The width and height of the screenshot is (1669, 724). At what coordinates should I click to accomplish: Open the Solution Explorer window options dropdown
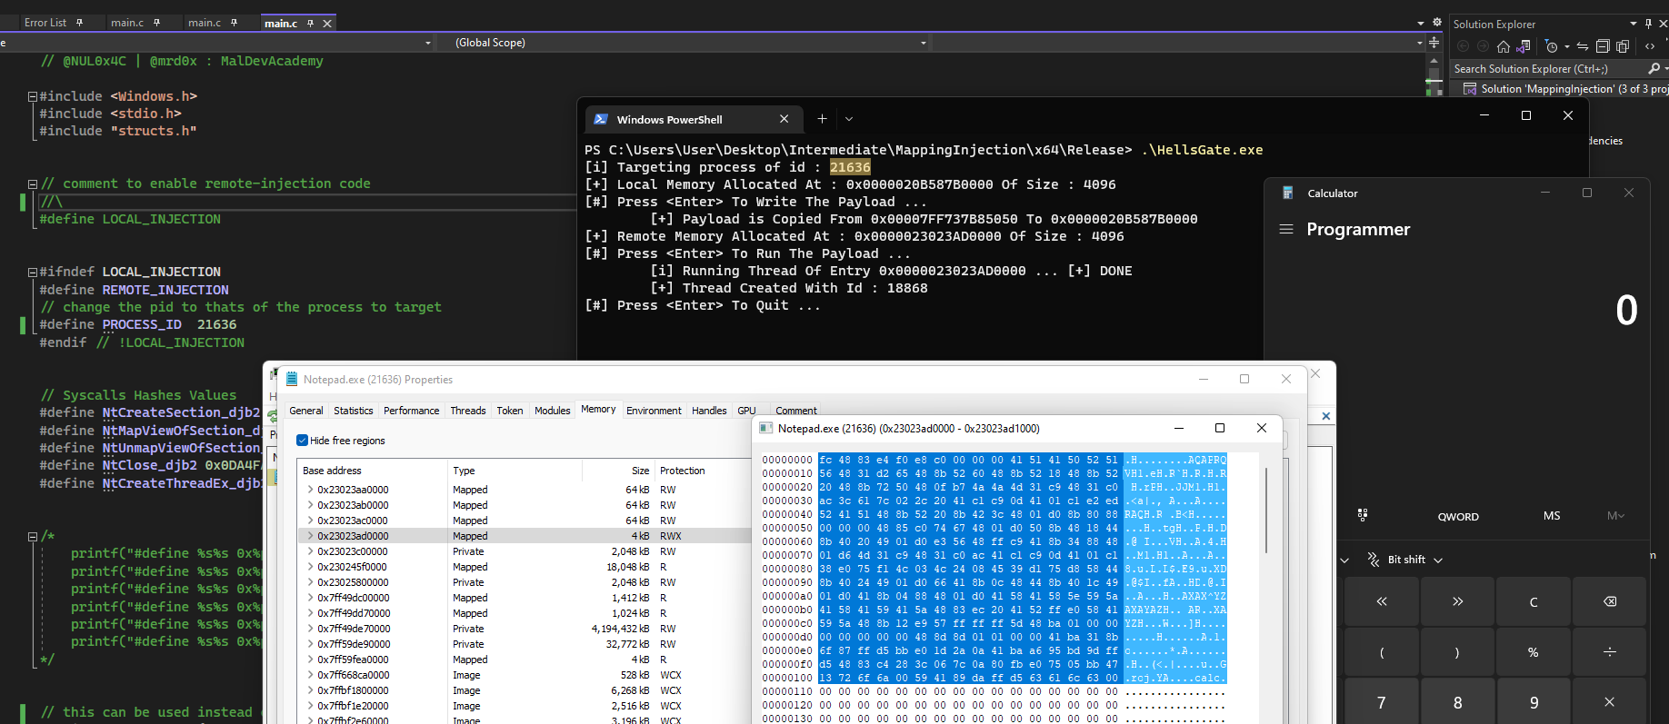coord(1634,24)
